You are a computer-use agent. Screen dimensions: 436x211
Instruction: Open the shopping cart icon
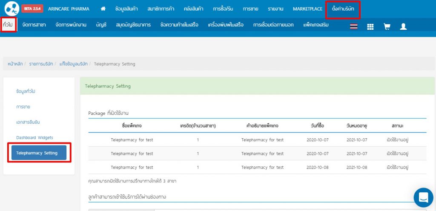coord(387,26)
